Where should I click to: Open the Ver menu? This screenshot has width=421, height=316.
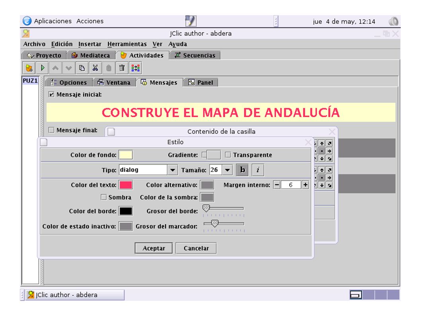[x=157, y=44]
